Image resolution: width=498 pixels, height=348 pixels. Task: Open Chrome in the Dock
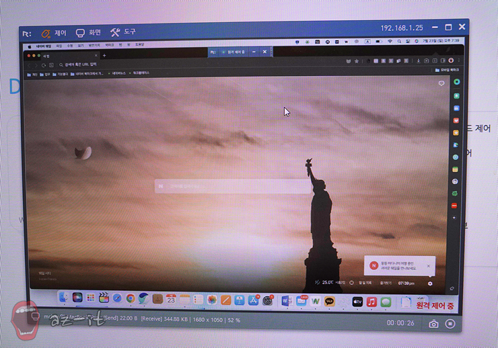130,298
